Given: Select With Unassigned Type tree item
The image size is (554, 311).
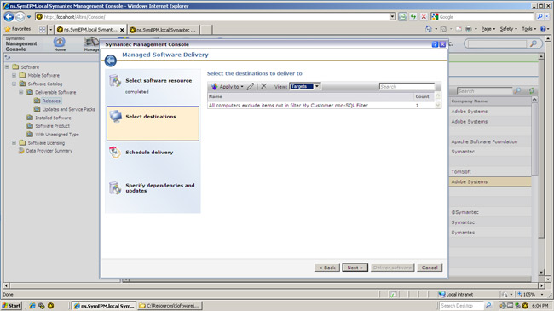Looking at the screenshot, I should pos(57,135).
